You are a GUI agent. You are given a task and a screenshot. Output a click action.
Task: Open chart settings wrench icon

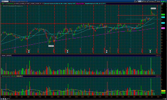tap(137, 1)
